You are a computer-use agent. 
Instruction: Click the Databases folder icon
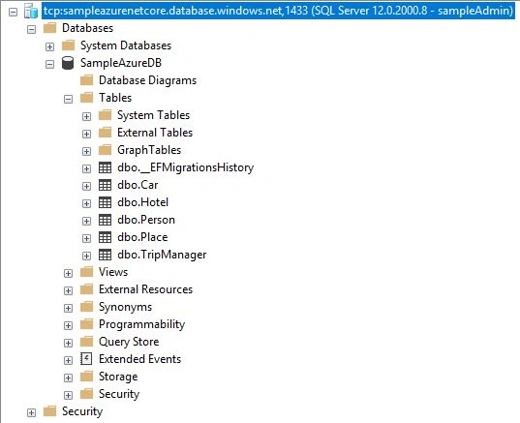(x=50, y=28)
